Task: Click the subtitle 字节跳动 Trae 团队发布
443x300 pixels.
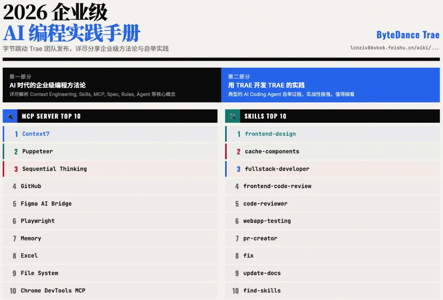Action: tap(85, 49)
